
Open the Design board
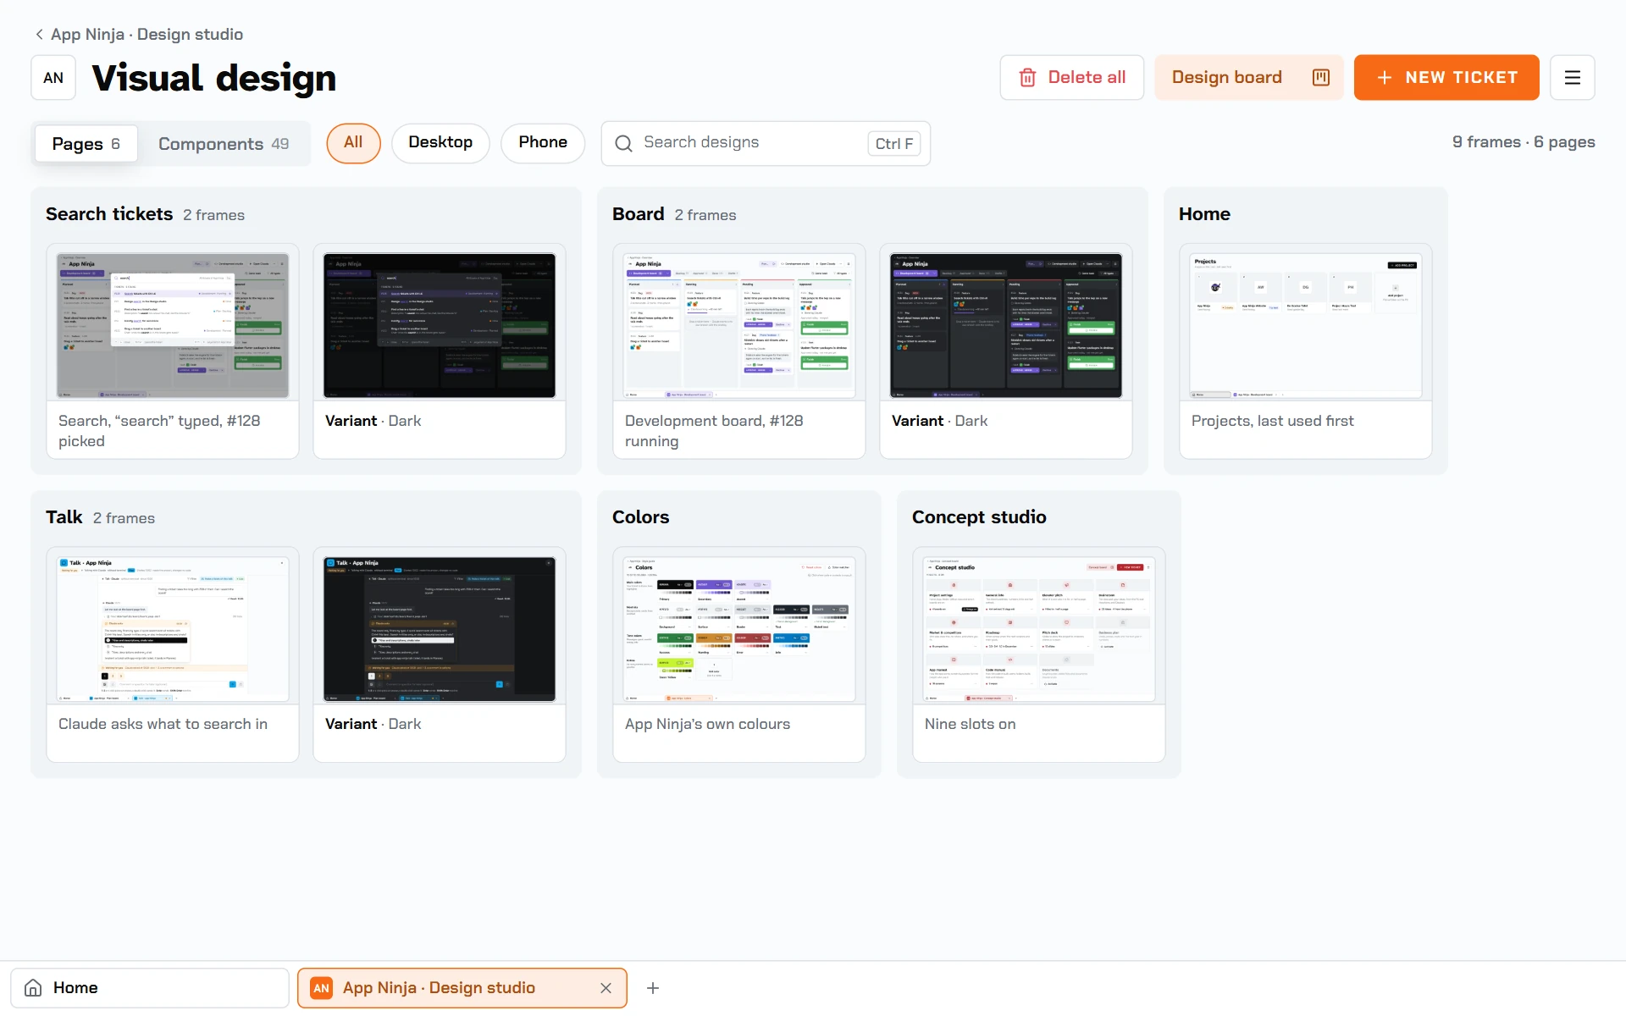point(1248,77)
